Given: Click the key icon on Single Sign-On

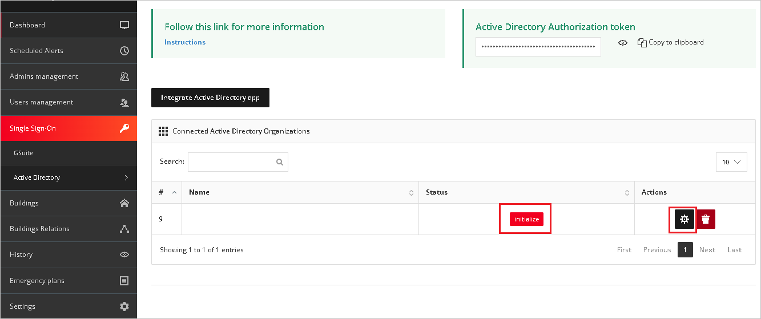Looking at the screenshot, I should click(124, 128).
